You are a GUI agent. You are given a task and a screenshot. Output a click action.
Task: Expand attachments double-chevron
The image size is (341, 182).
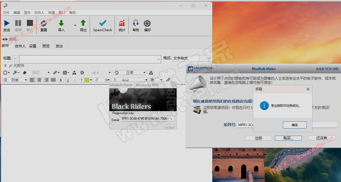tap(5, 66)
